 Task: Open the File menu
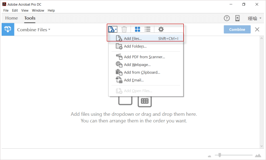[x=6, y=10]
